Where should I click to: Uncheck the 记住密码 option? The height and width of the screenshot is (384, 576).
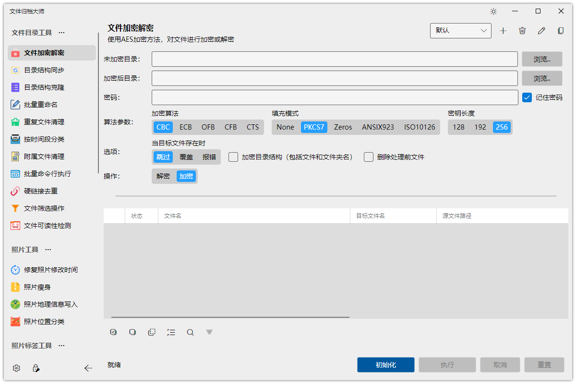(527, 96)
